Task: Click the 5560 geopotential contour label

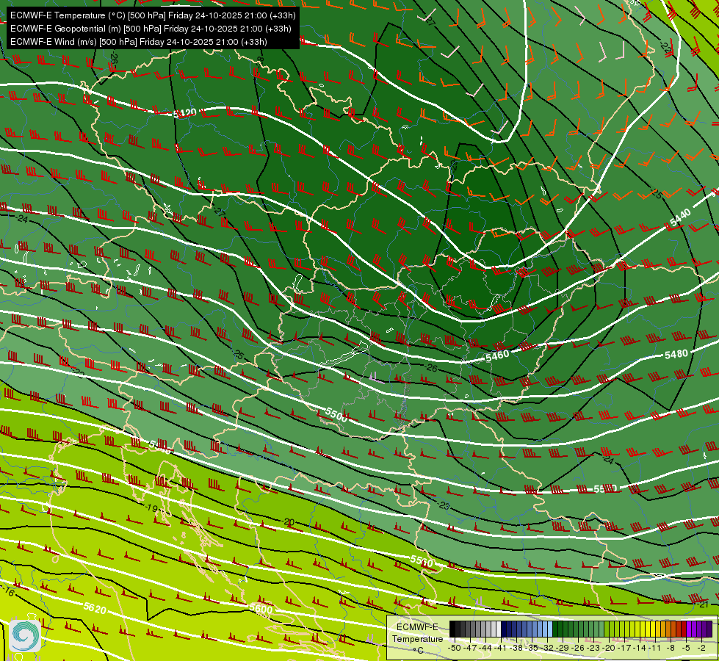Action: coord(422,560)
